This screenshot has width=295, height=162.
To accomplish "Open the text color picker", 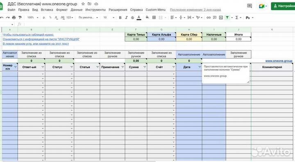I will click(x=139, y=18).
